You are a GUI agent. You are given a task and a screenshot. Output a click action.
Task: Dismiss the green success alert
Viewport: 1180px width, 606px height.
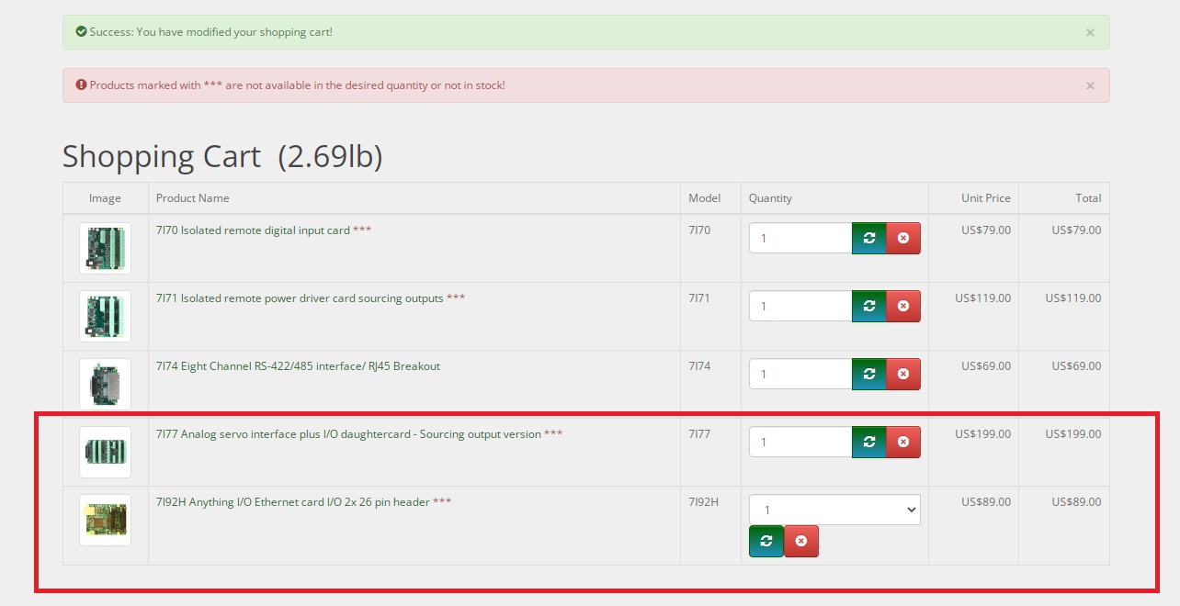pos(1090,32)
